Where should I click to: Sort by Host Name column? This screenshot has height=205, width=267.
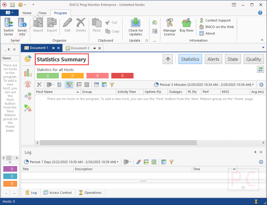point(58,92)
